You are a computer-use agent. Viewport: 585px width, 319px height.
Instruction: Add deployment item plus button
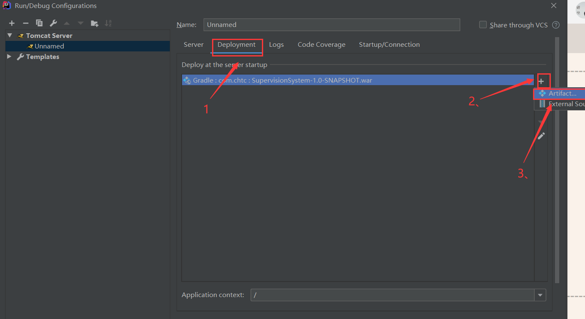541,81
